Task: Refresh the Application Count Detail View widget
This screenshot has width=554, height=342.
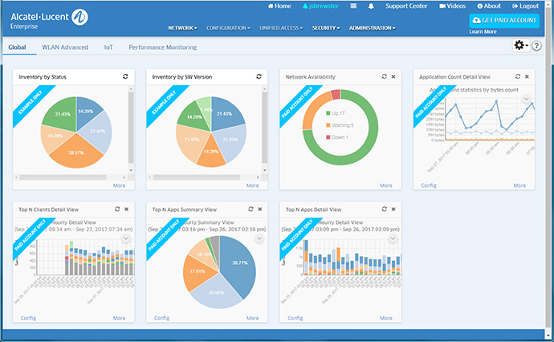Action: [x=516, y=76]
